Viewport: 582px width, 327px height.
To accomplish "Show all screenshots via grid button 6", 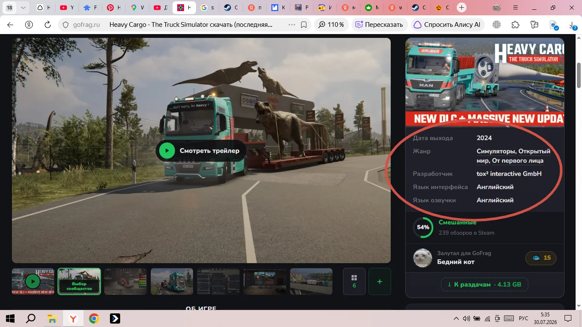I will pos(354,281).
